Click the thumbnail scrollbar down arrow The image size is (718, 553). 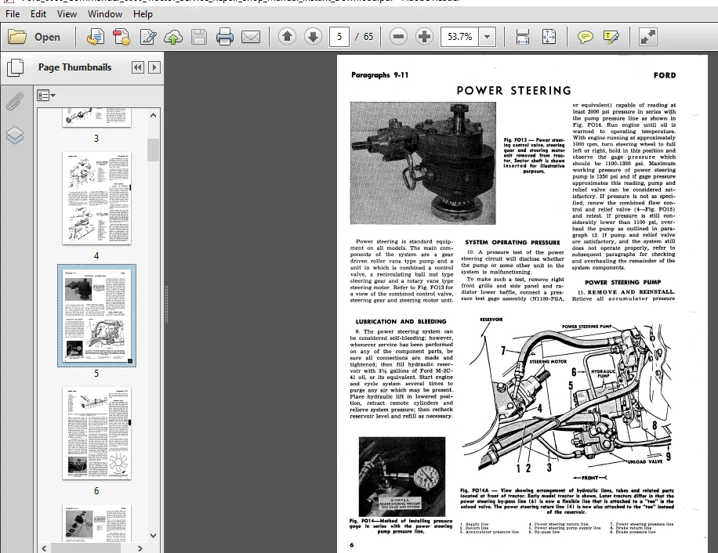(x=154, y=536)
